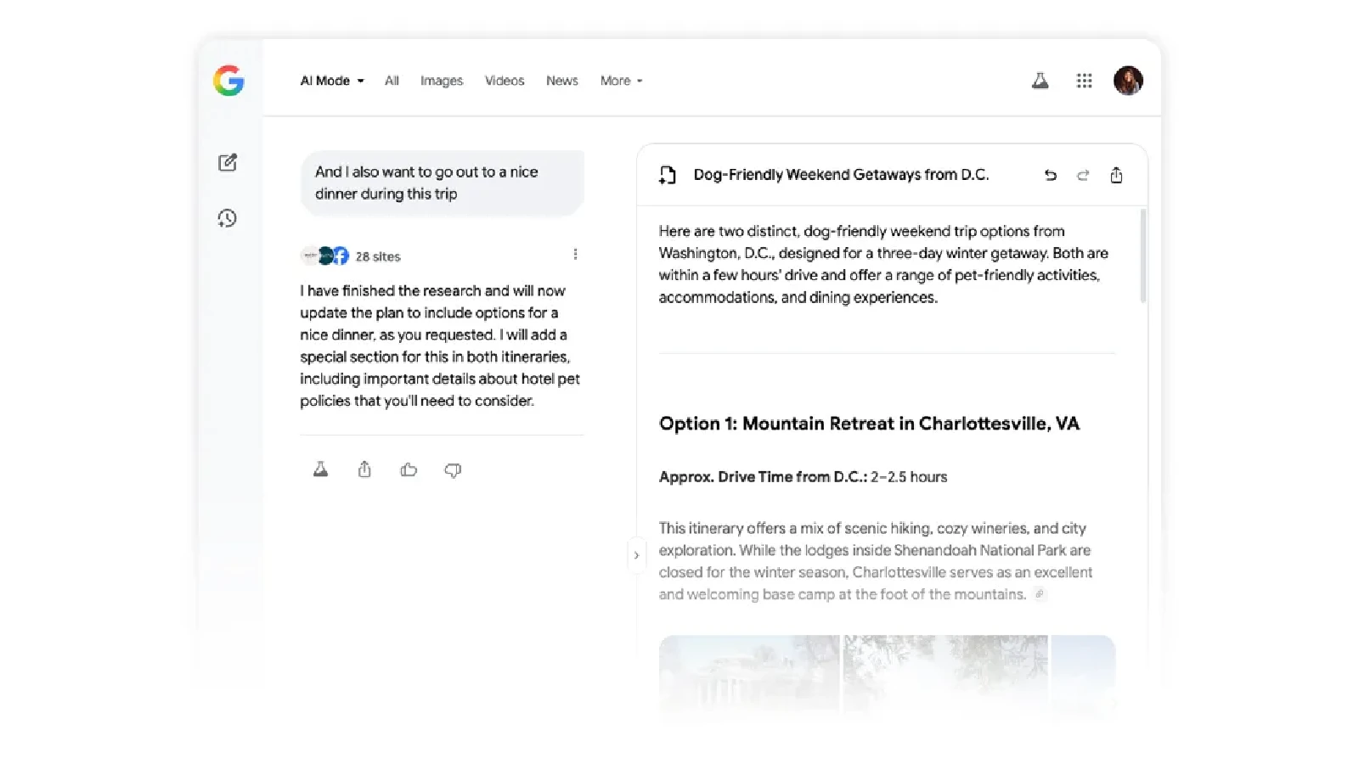This screenshot has width=1359, height=764.
Task: Collapse the panel with chevron arrow
Action: tap(636, 555)
